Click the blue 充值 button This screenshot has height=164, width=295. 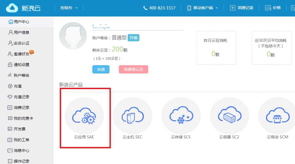pos(101,69)
